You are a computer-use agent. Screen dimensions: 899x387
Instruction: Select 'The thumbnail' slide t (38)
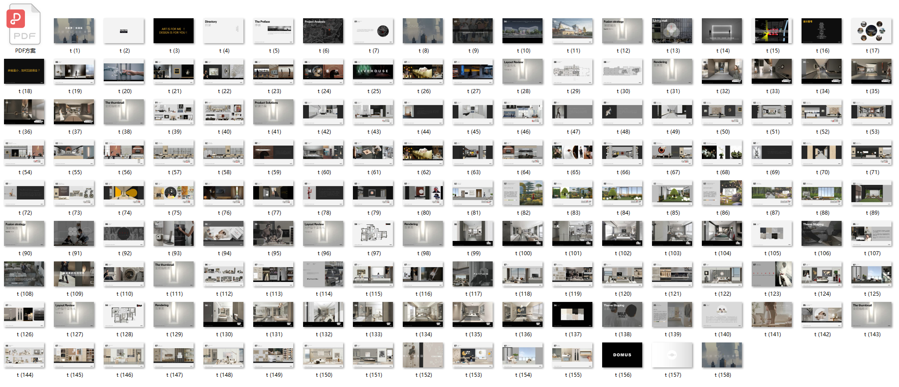[x=124, y=112]
